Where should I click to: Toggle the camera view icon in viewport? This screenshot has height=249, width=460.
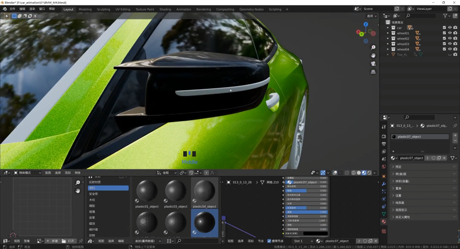pos(373,64)
